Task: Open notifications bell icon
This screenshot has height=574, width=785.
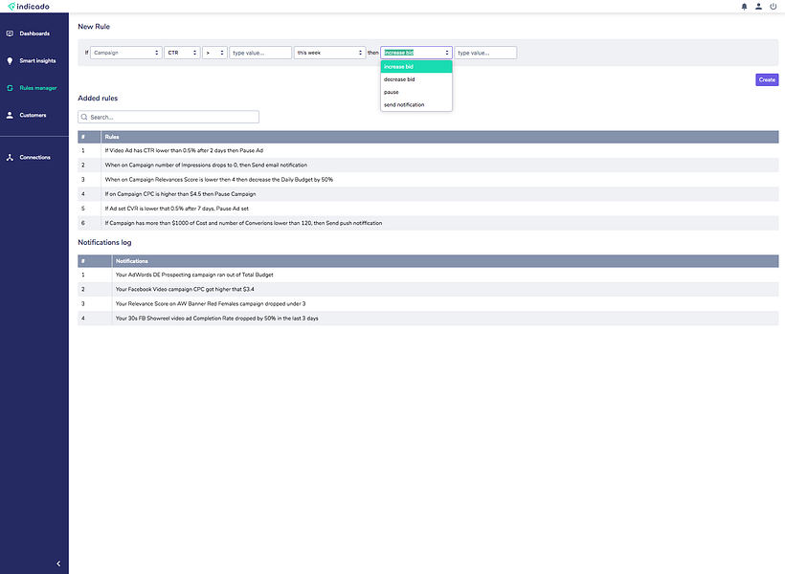Action: click(744, 7)
